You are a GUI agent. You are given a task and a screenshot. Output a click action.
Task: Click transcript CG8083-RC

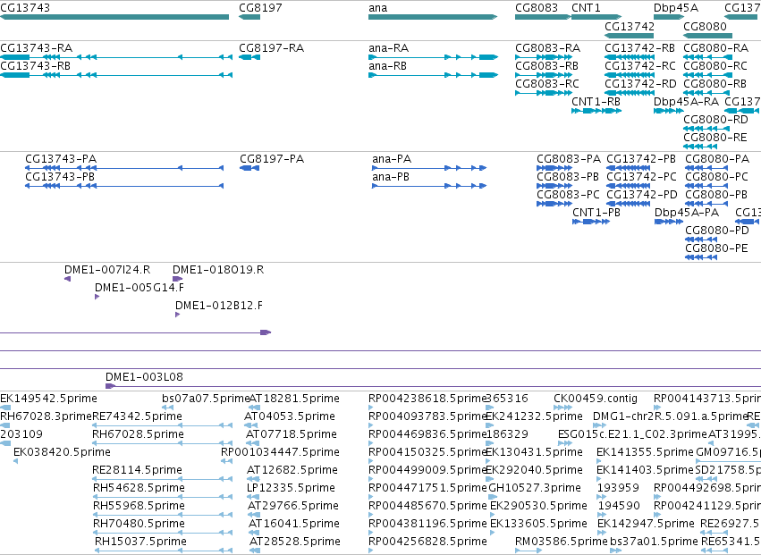[x=544, y=93]
